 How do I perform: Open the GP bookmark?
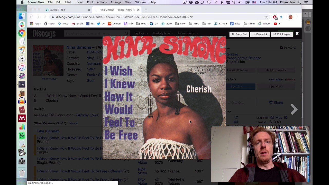(154, 23)
